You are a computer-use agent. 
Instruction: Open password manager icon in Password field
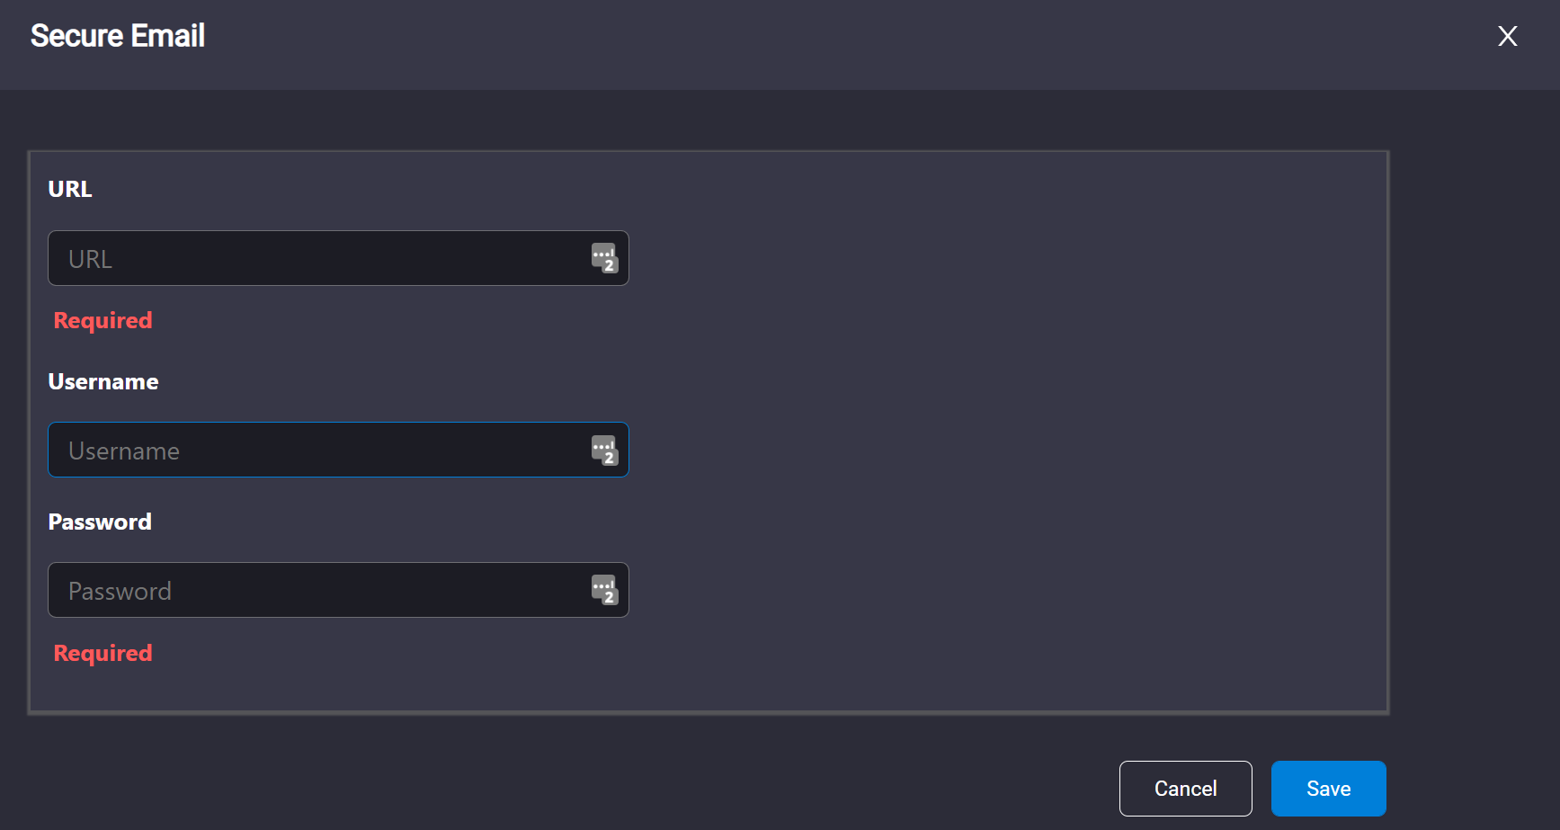[x=604, y=590]
